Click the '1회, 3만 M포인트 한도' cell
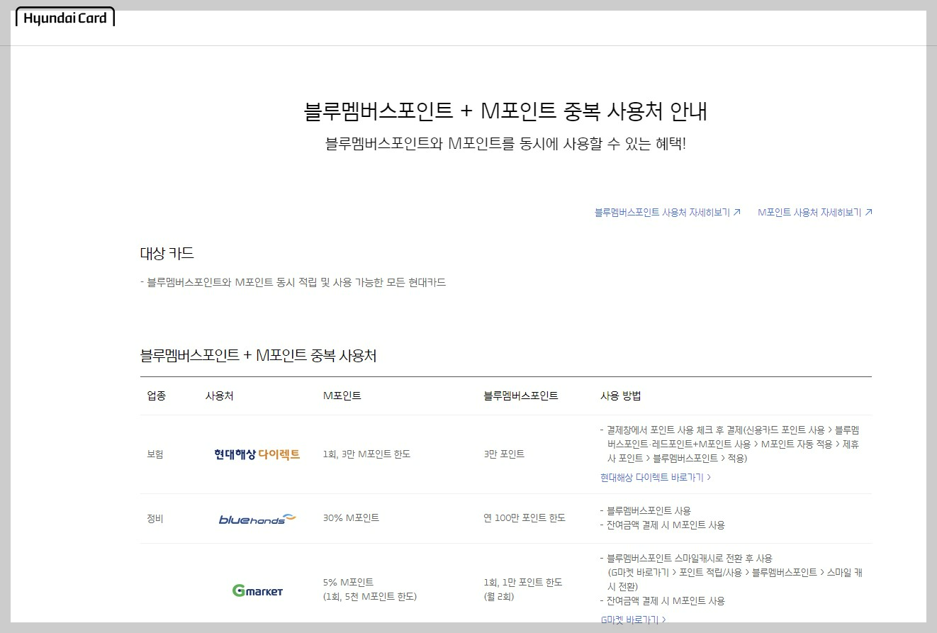Image resolution: width=937 pixels, height=633 pixels. (366, 454)
